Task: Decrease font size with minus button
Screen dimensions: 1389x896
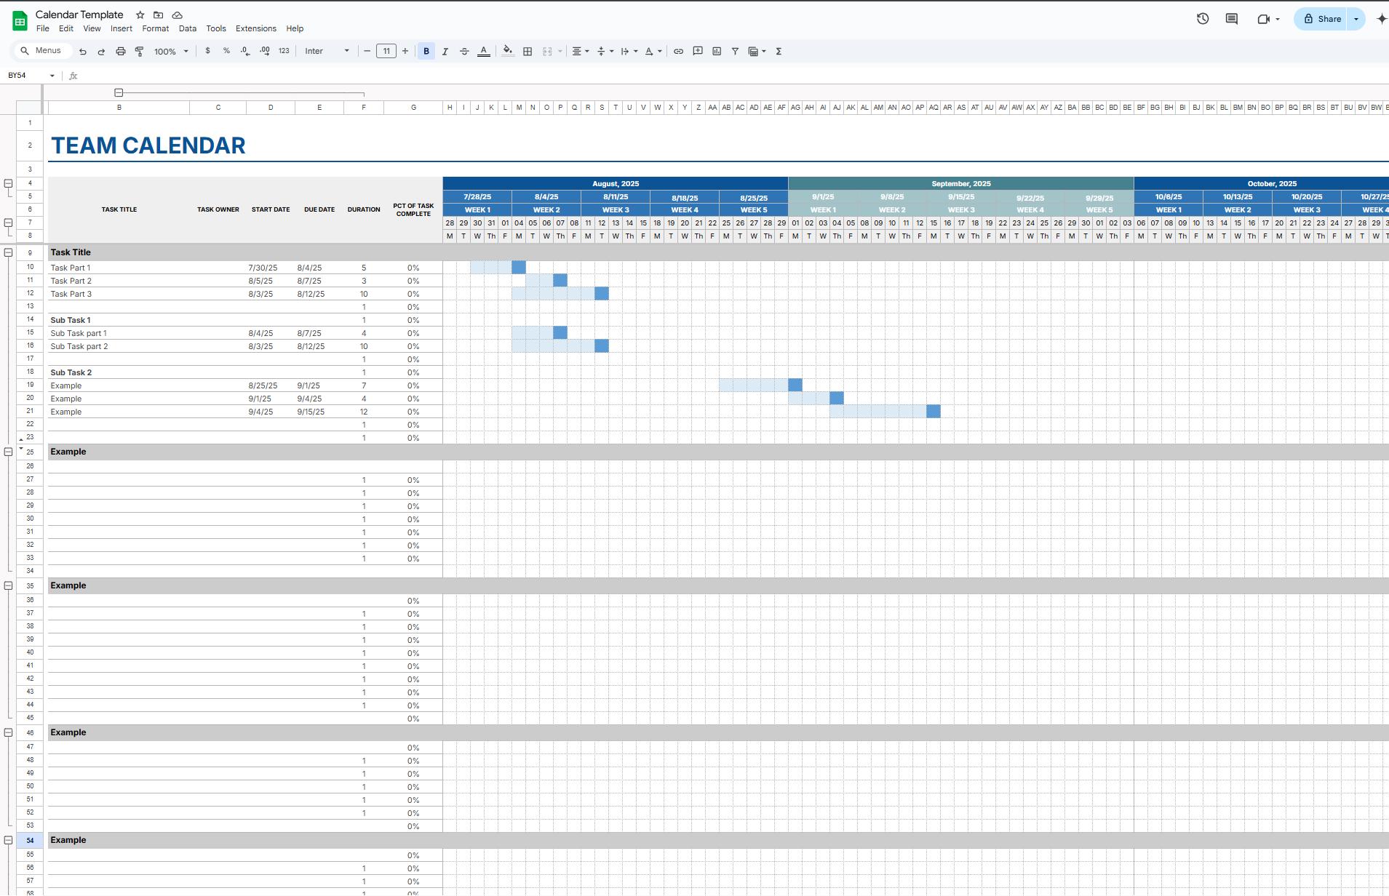Action: 367,51
